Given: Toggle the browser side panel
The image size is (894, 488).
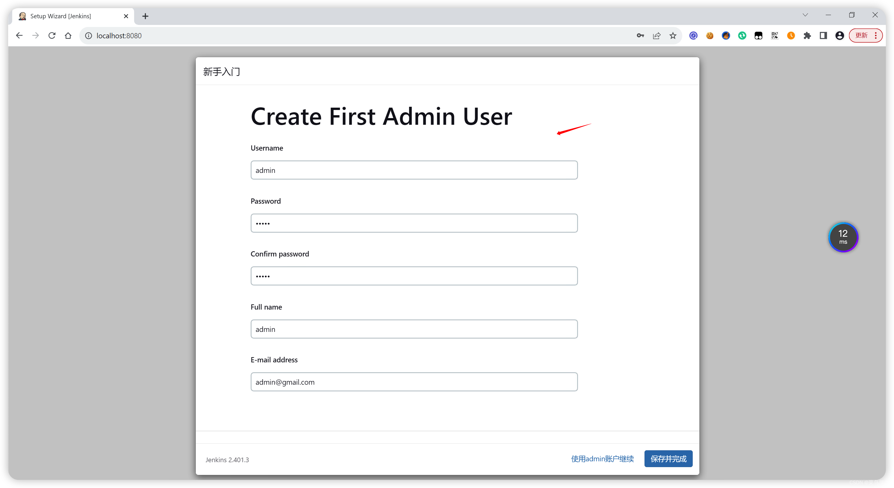Looking at the screenshot, I should 823,35.
